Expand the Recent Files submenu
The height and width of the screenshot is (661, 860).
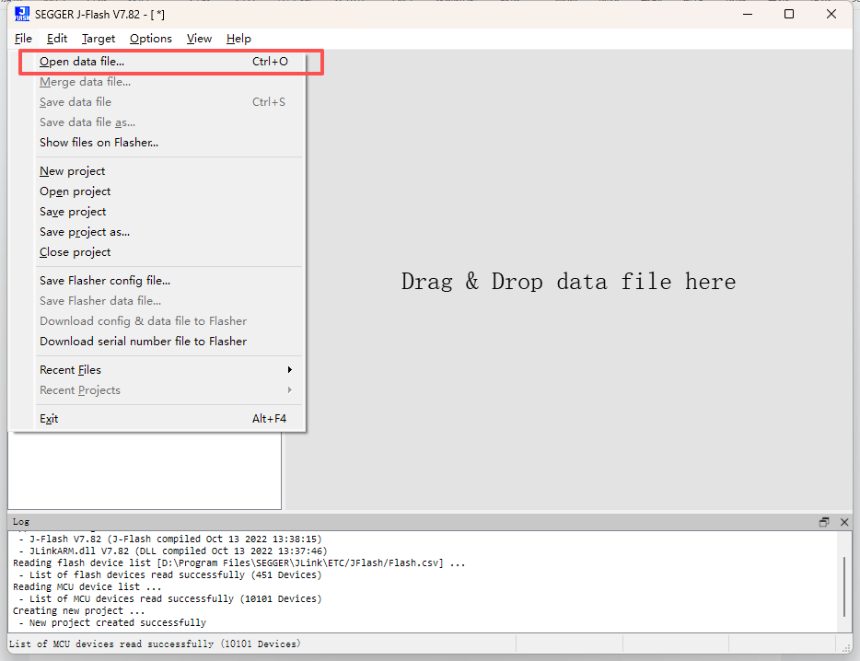coord(164,370)
